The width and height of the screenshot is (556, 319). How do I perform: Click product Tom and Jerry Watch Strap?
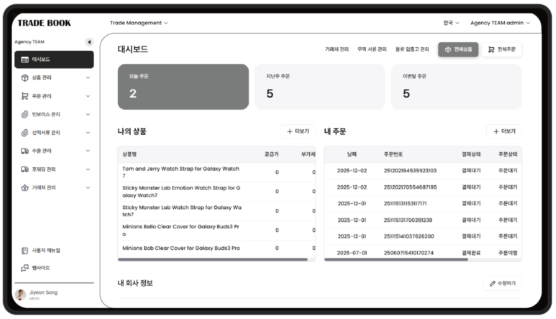click(x=181, y=173)
